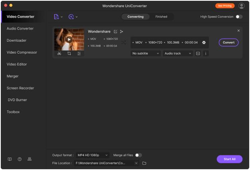Open the output folder icon
The height and width of the screenshot is (170, 250).
click(144, 163)
